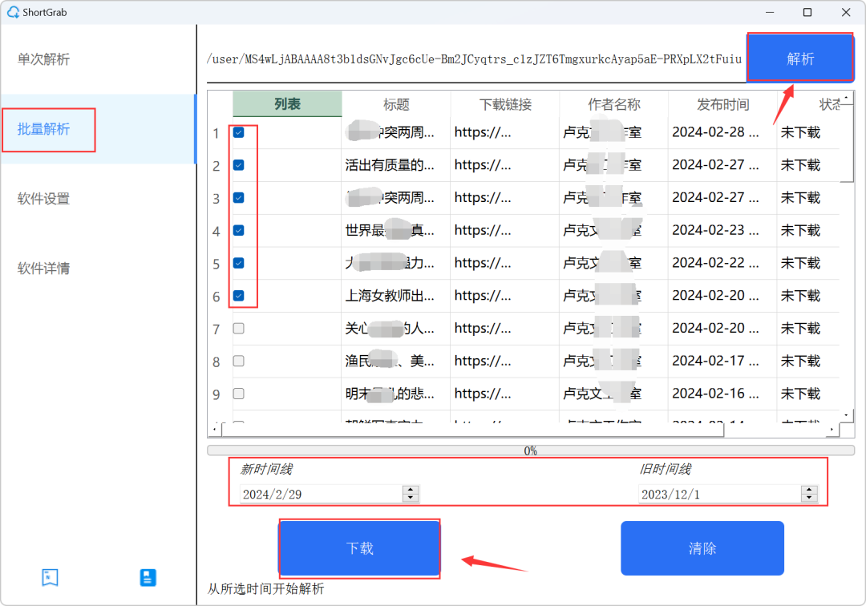Image resolution: width=866 pixels, height=606 pixels.
Task: Minimize the ShortGrab window
Action: pos(769,12)
